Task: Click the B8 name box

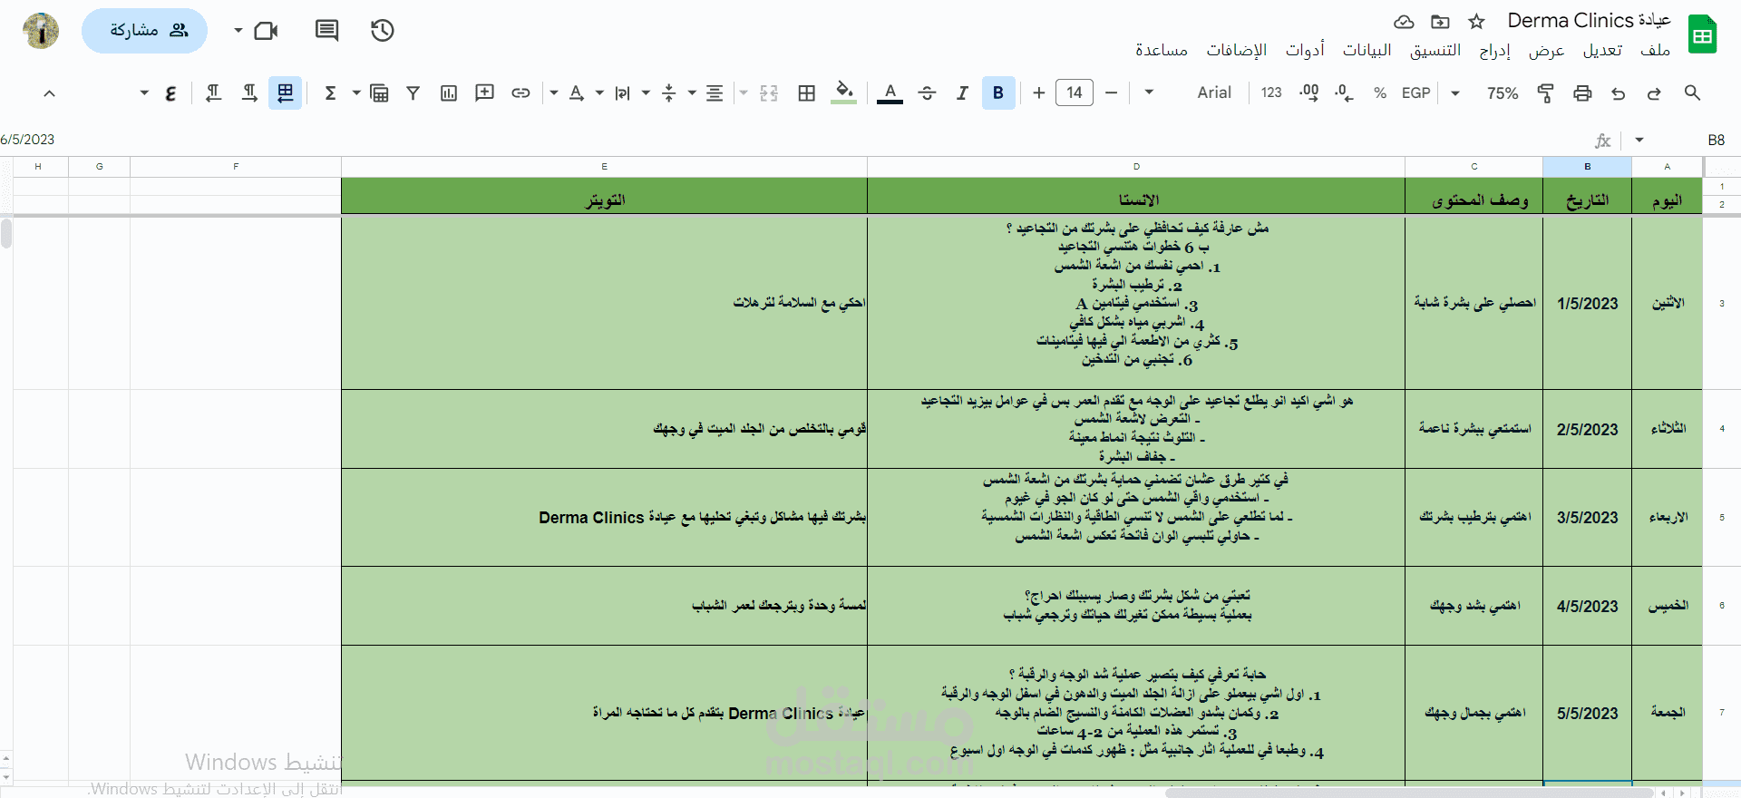Action: [x=1716, y=140]
